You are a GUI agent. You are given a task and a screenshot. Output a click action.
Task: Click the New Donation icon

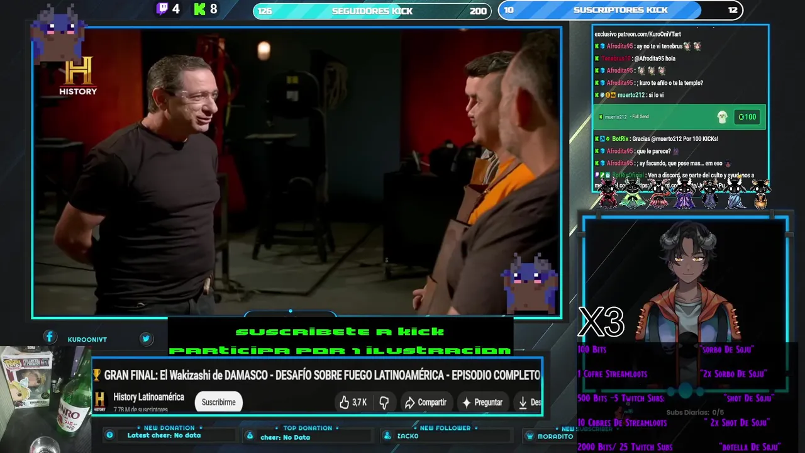click(x=109, y=435)
